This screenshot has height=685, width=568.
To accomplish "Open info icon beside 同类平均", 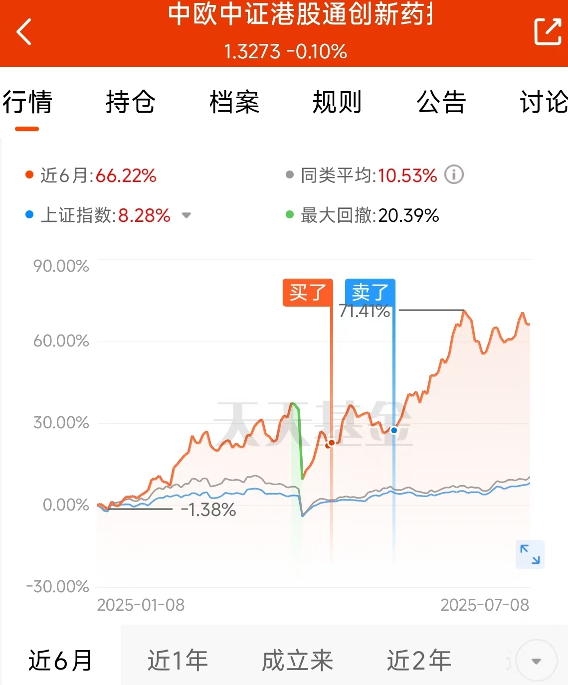I will click(x=454, y=174).
